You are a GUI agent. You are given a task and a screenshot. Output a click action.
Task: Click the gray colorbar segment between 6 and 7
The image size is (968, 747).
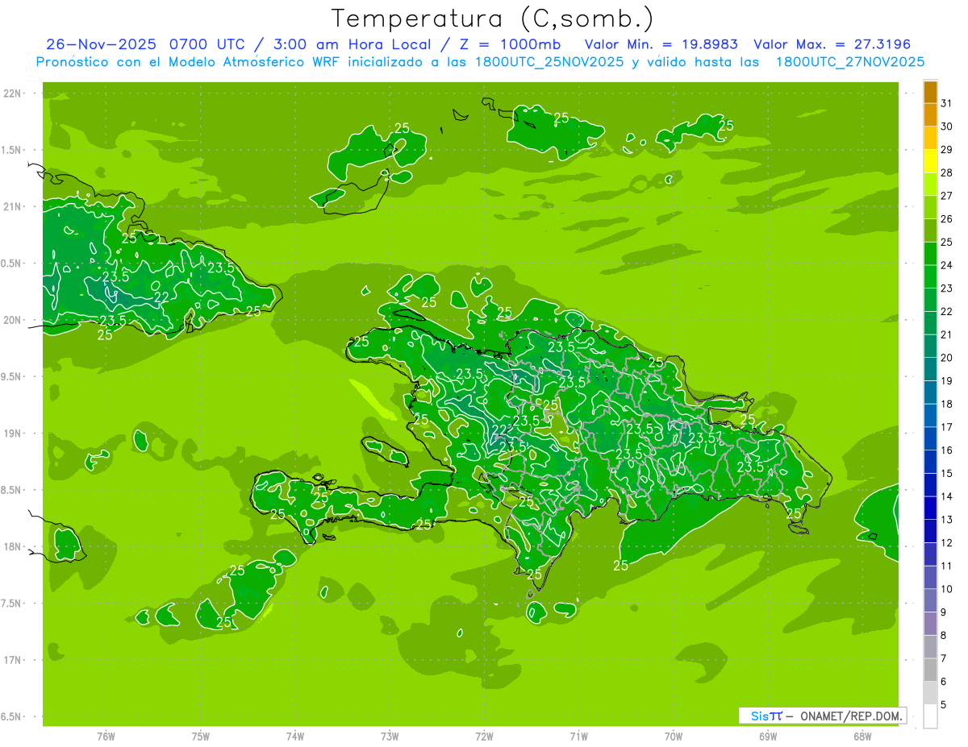click(x=930, y=670)
